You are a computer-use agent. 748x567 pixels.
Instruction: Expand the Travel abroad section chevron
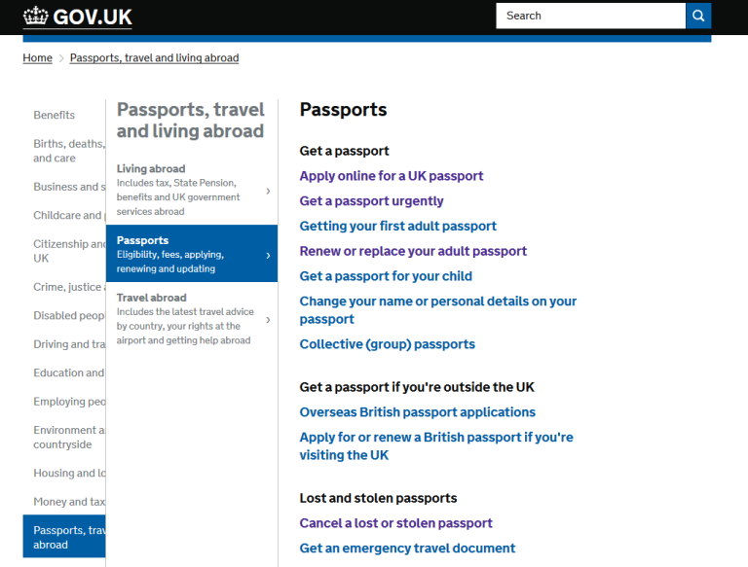[268, 319]
